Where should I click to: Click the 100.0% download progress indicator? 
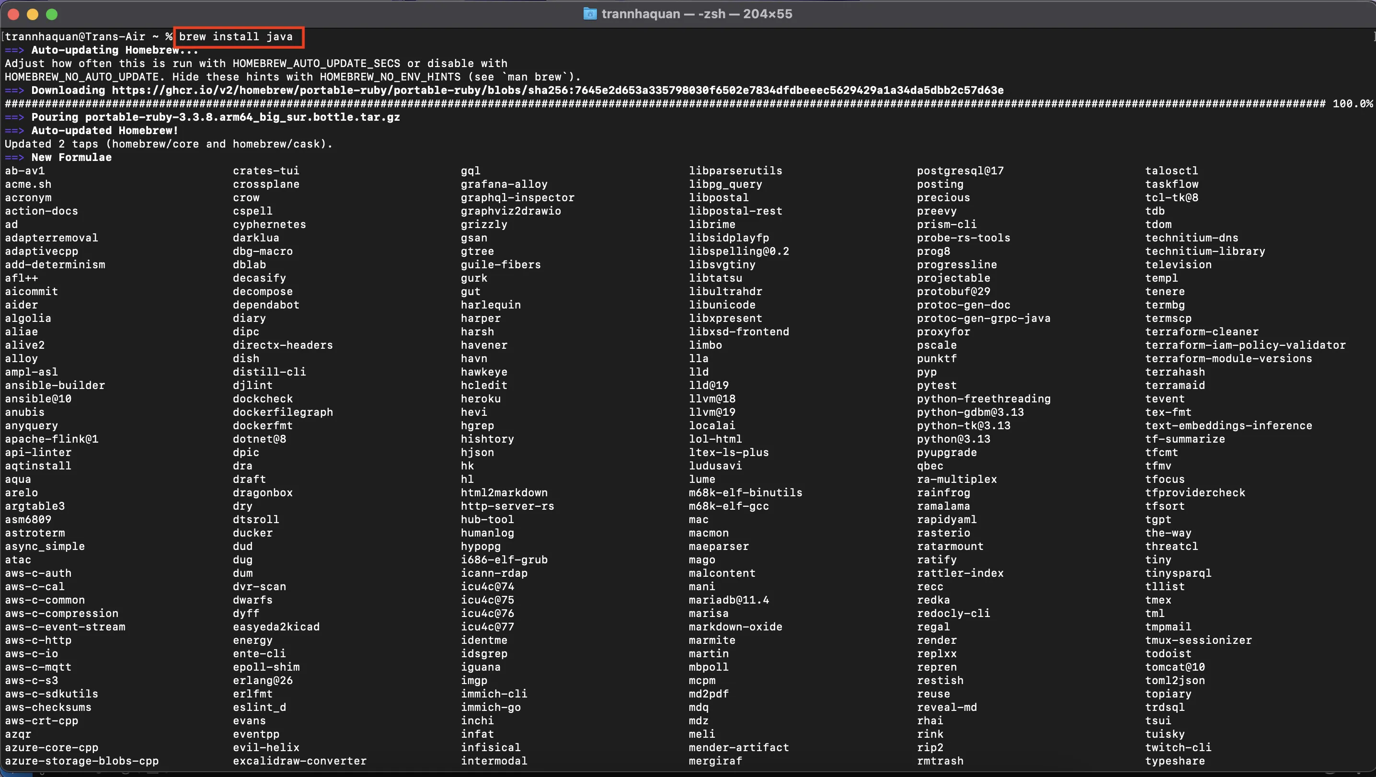click(1352, 103)
